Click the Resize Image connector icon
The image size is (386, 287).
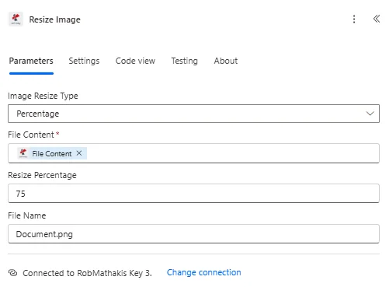tap(16, 19)
